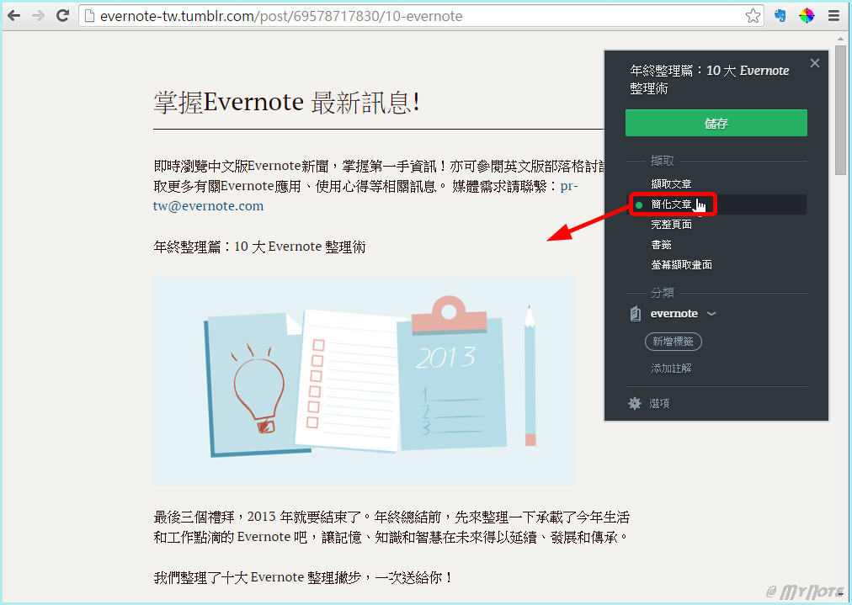The image size is (852, 605).
Task: Go forward with the browser forward arrow
Action: 38,16
